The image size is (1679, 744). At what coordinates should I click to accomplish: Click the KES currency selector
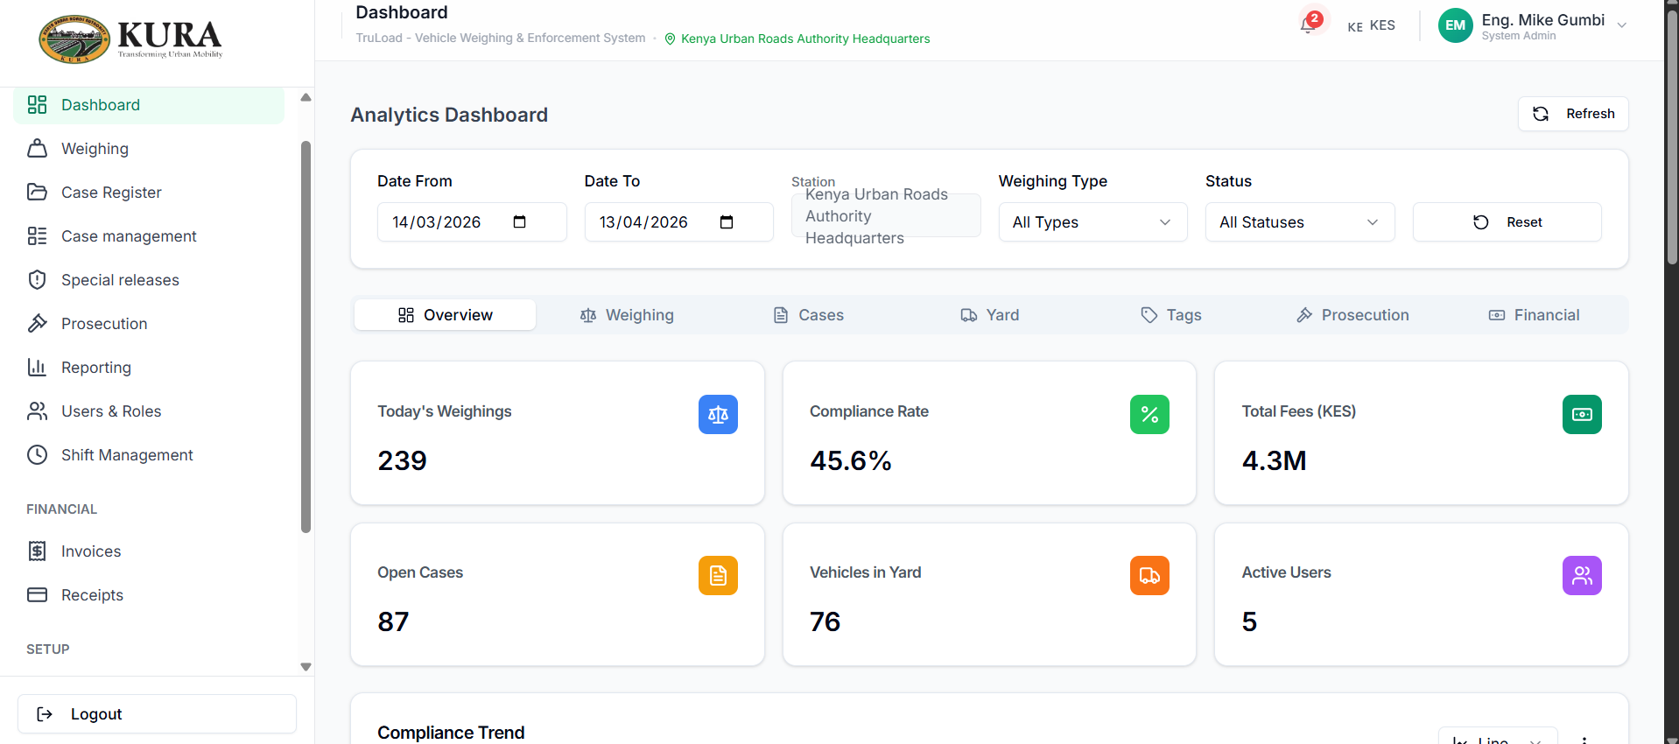(1372, 25)
